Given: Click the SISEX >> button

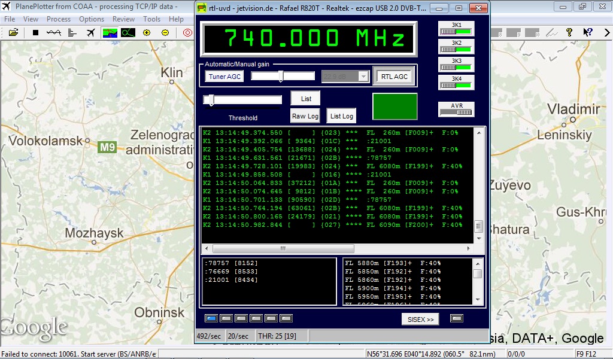Looking at the screenshot, I should coord(420,319).
